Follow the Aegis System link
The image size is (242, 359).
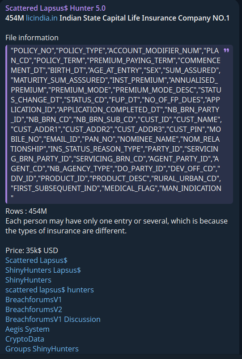[27, 329]
